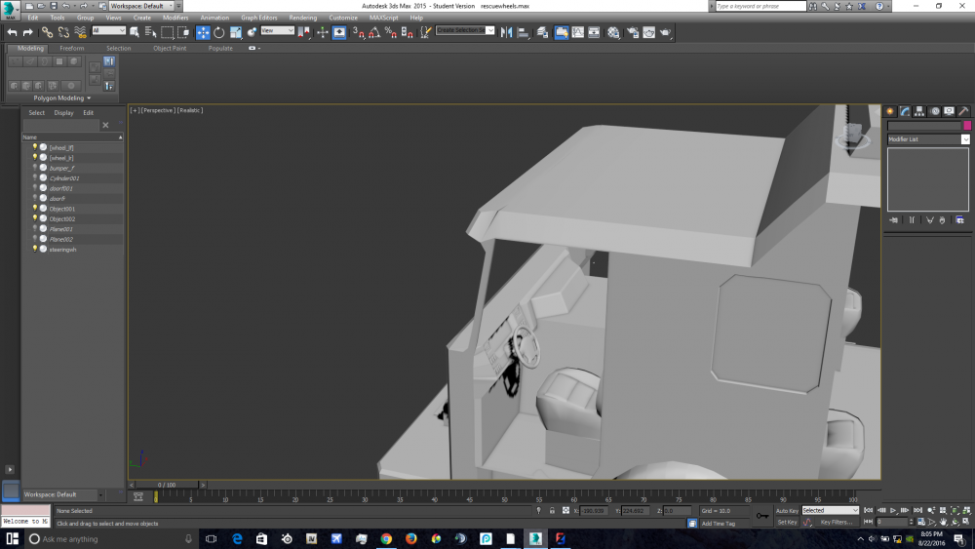
Task: Toggle visibility bulb for bumper_f object
Action: [x=35, y=168]
